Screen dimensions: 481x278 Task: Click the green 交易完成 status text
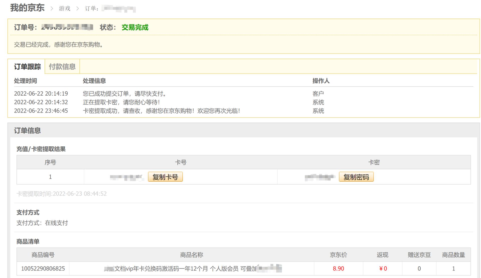point(135,27)
